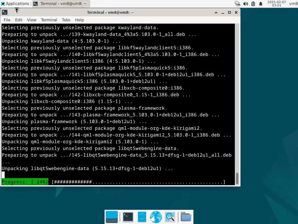Image resolution: width=298 pixels, height=224 pixels.
Task: Open the Tabs menu
Action: point(66,20)
